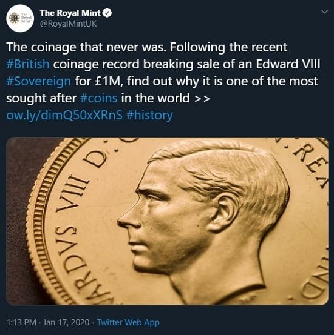
Task: View the Edward VIII coin image
Action: (x=168, y=221)
